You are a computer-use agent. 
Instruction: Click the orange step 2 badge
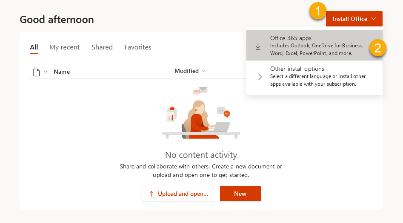coord(377,47)
